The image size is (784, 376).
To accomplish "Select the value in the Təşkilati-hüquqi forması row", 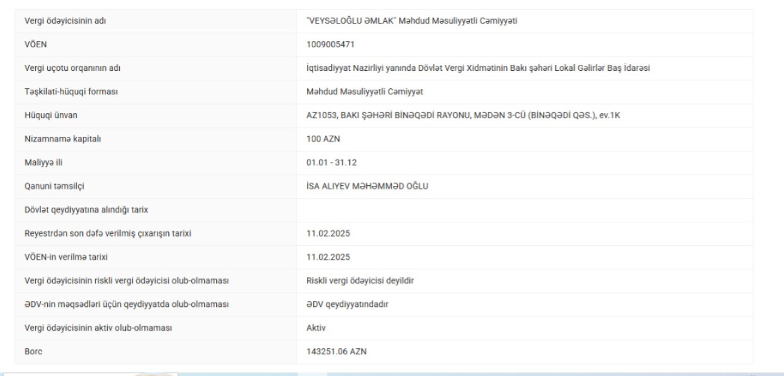I will click(x=364, y=93).
